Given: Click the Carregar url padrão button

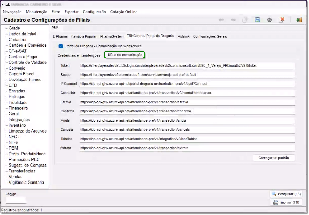Looking at the screenshot, I should point(274,158).
